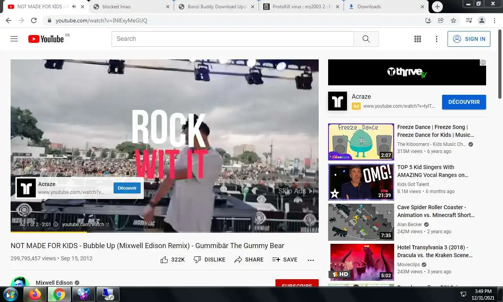Open the youtube.com/watch ad link on video
The height and width of the screenshot is (302, 503).
(85, 225)
